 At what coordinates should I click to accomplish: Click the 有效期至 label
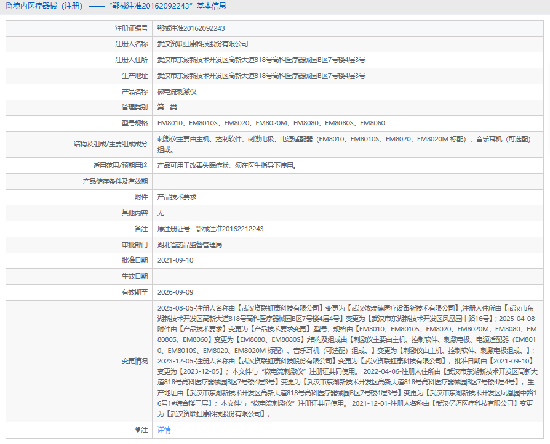point(134,292)
